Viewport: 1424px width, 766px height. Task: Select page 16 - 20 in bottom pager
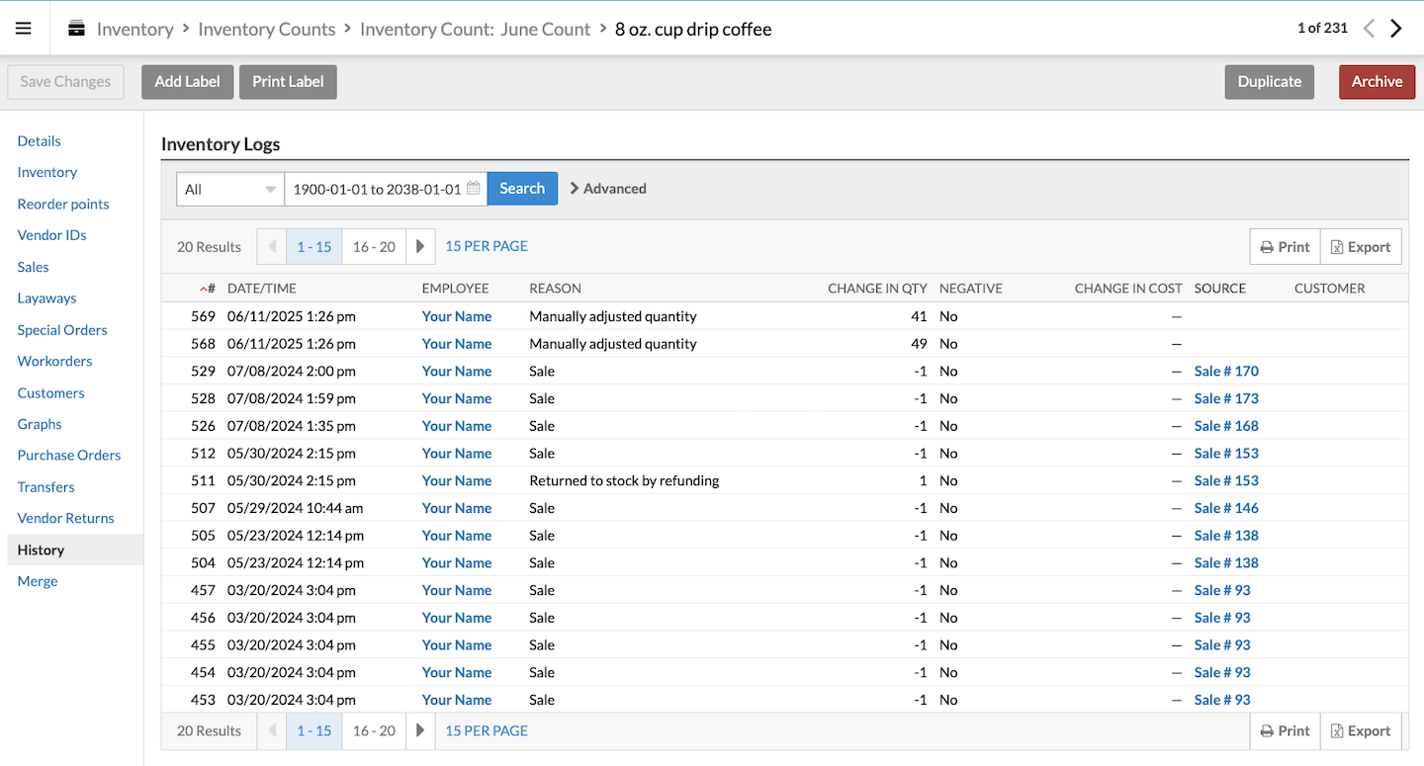(374, 730)
